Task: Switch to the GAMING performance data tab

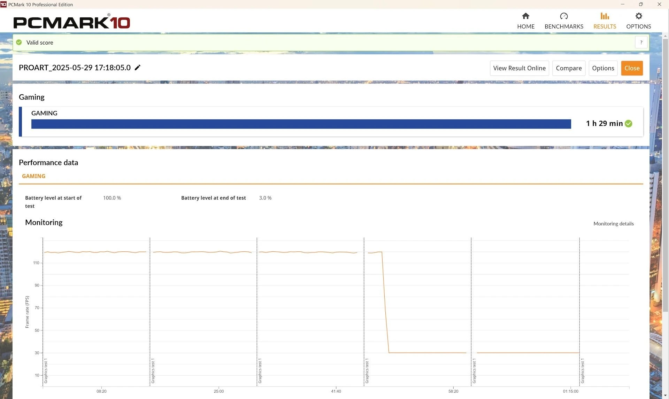Action: (33, 176)
